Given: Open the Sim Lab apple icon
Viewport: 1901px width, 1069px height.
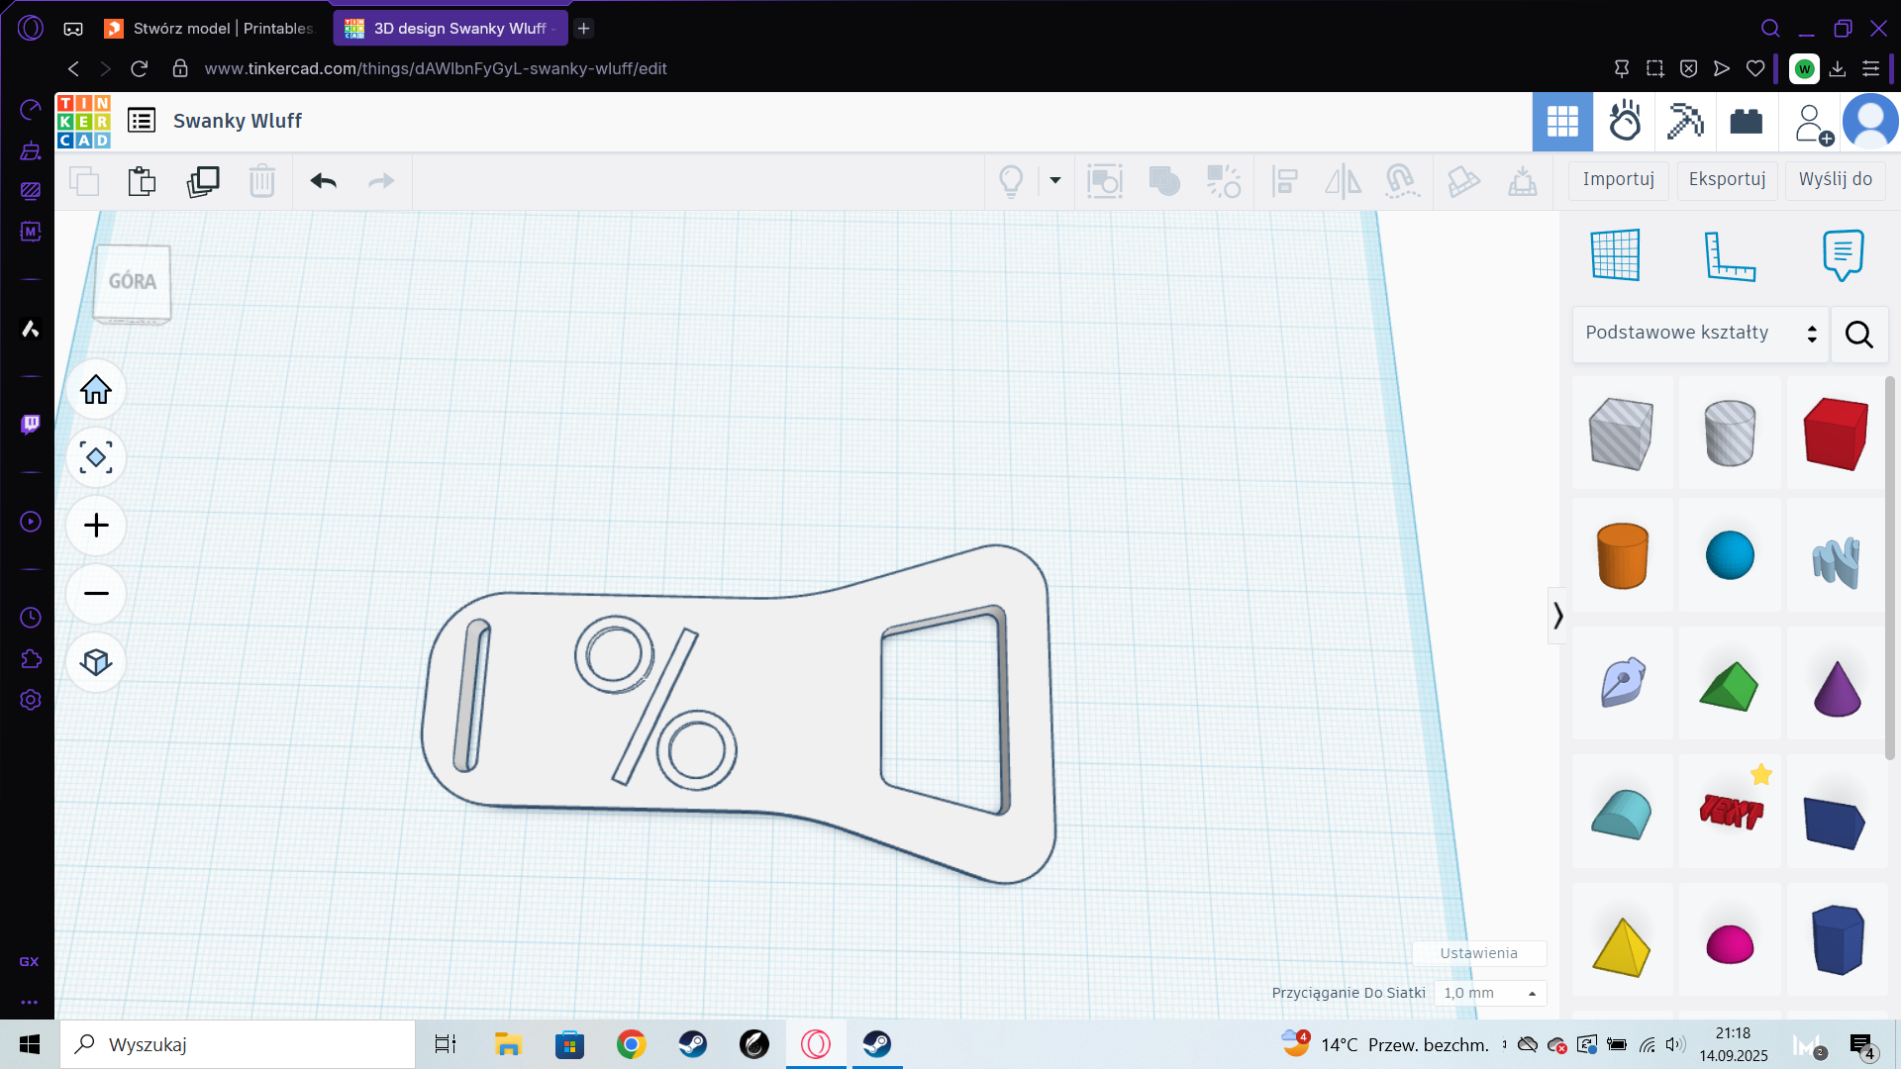Looking at the screenshot, I should tap(1625, 122).
